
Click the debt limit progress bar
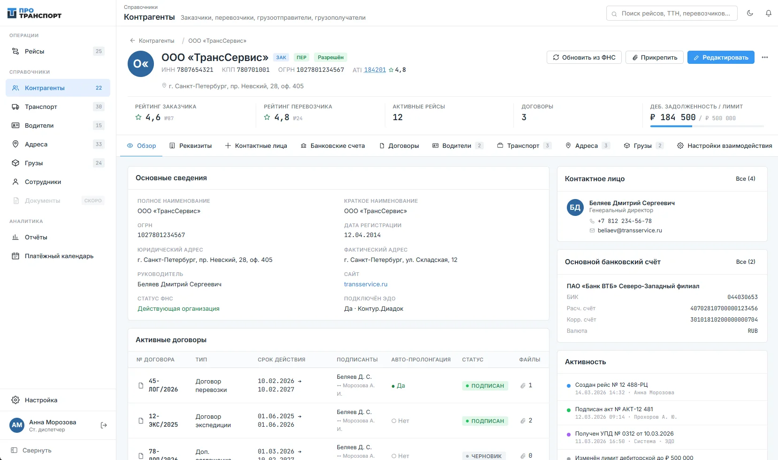pos(707,126)
